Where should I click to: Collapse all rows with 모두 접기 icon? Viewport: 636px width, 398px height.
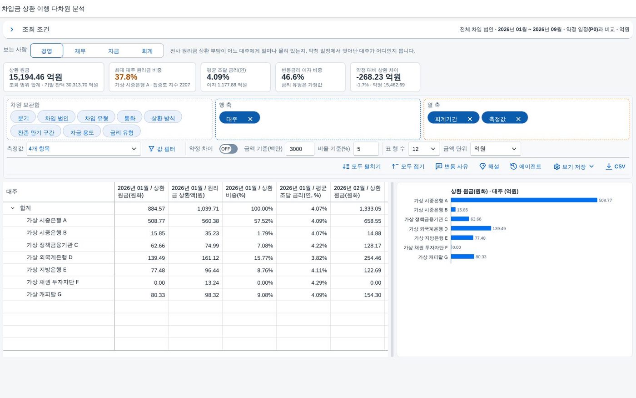click(x=395, y=166)
